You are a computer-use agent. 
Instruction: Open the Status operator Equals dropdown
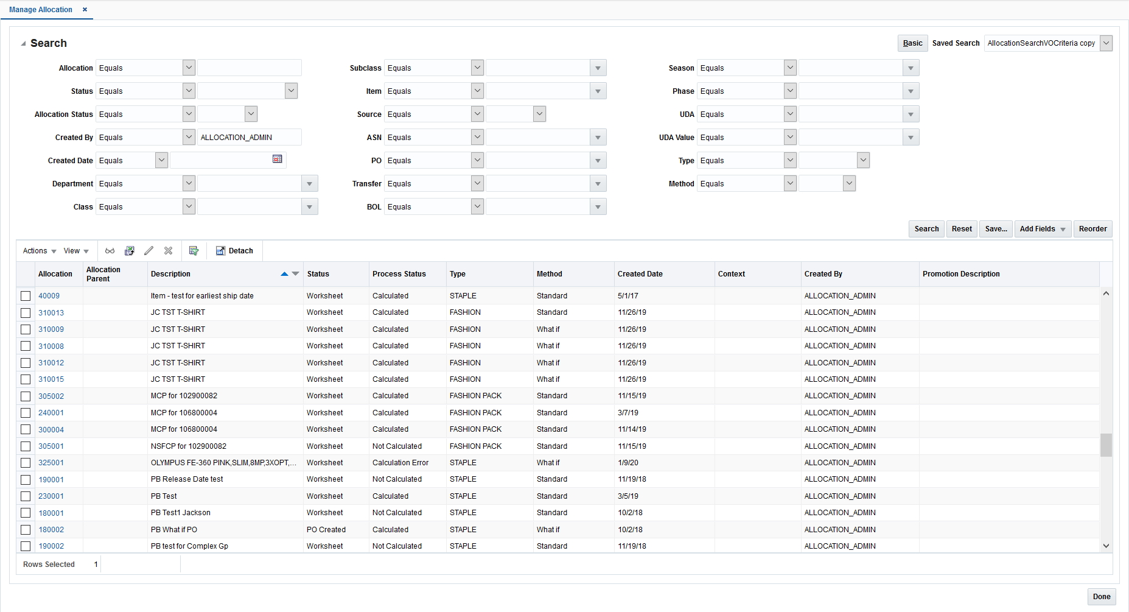click(189, 90)
